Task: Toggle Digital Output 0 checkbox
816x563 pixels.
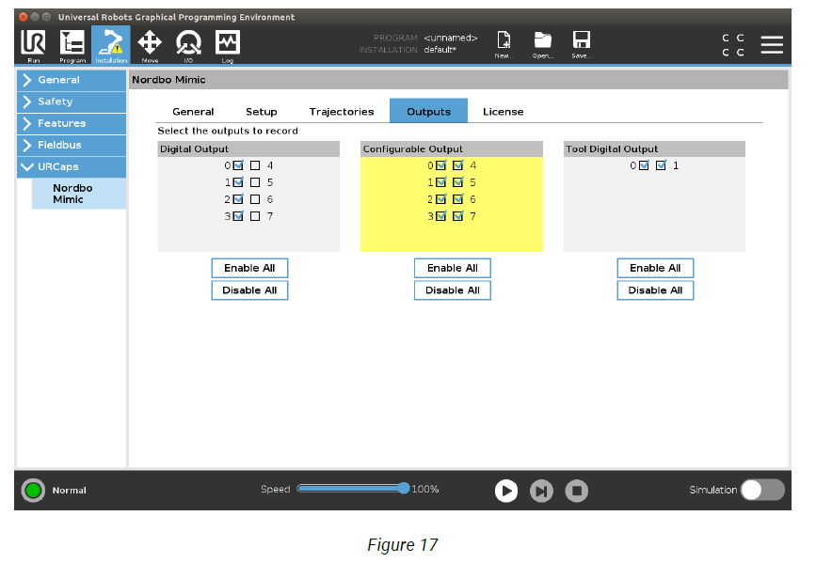Action: (x=238, y=165)
